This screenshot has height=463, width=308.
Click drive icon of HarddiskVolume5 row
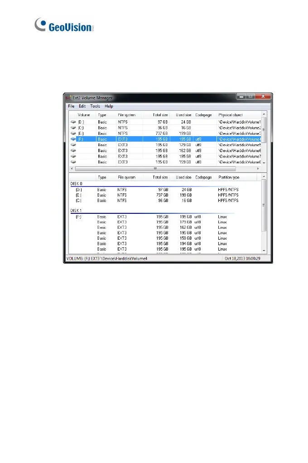73,145
